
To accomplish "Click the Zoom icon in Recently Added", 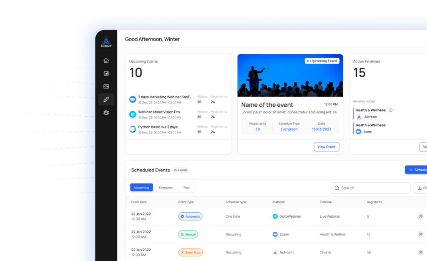I will tap(359, 132).
